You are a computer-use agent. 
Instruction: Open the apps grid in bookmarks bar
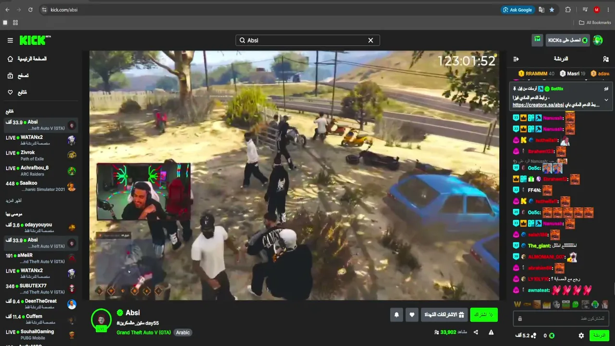point(15,23)
